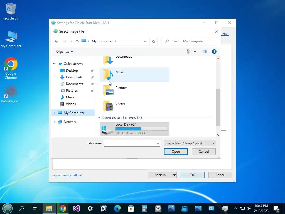285x214 pixels.
Task: Select the Videos folder in file list
Action: tap(134, 106)
